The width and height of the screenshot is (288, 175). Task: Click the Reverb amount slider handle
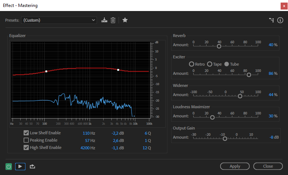(x=219, y=46)
